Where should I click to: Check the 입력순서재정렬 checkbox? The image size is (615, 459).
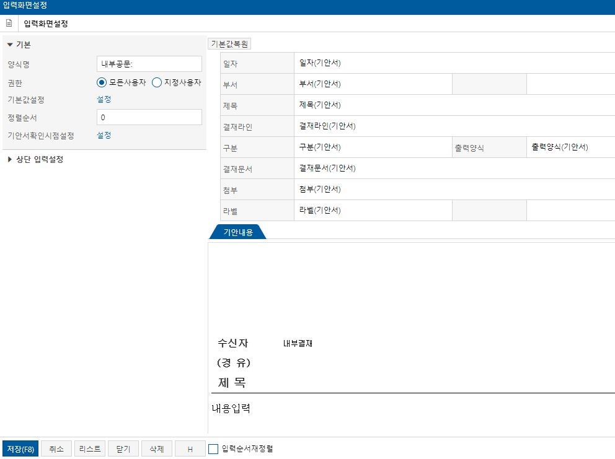pos(213,449)
